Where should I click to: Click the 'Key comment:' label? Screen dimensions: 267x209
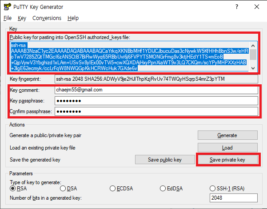pos(24,90)
